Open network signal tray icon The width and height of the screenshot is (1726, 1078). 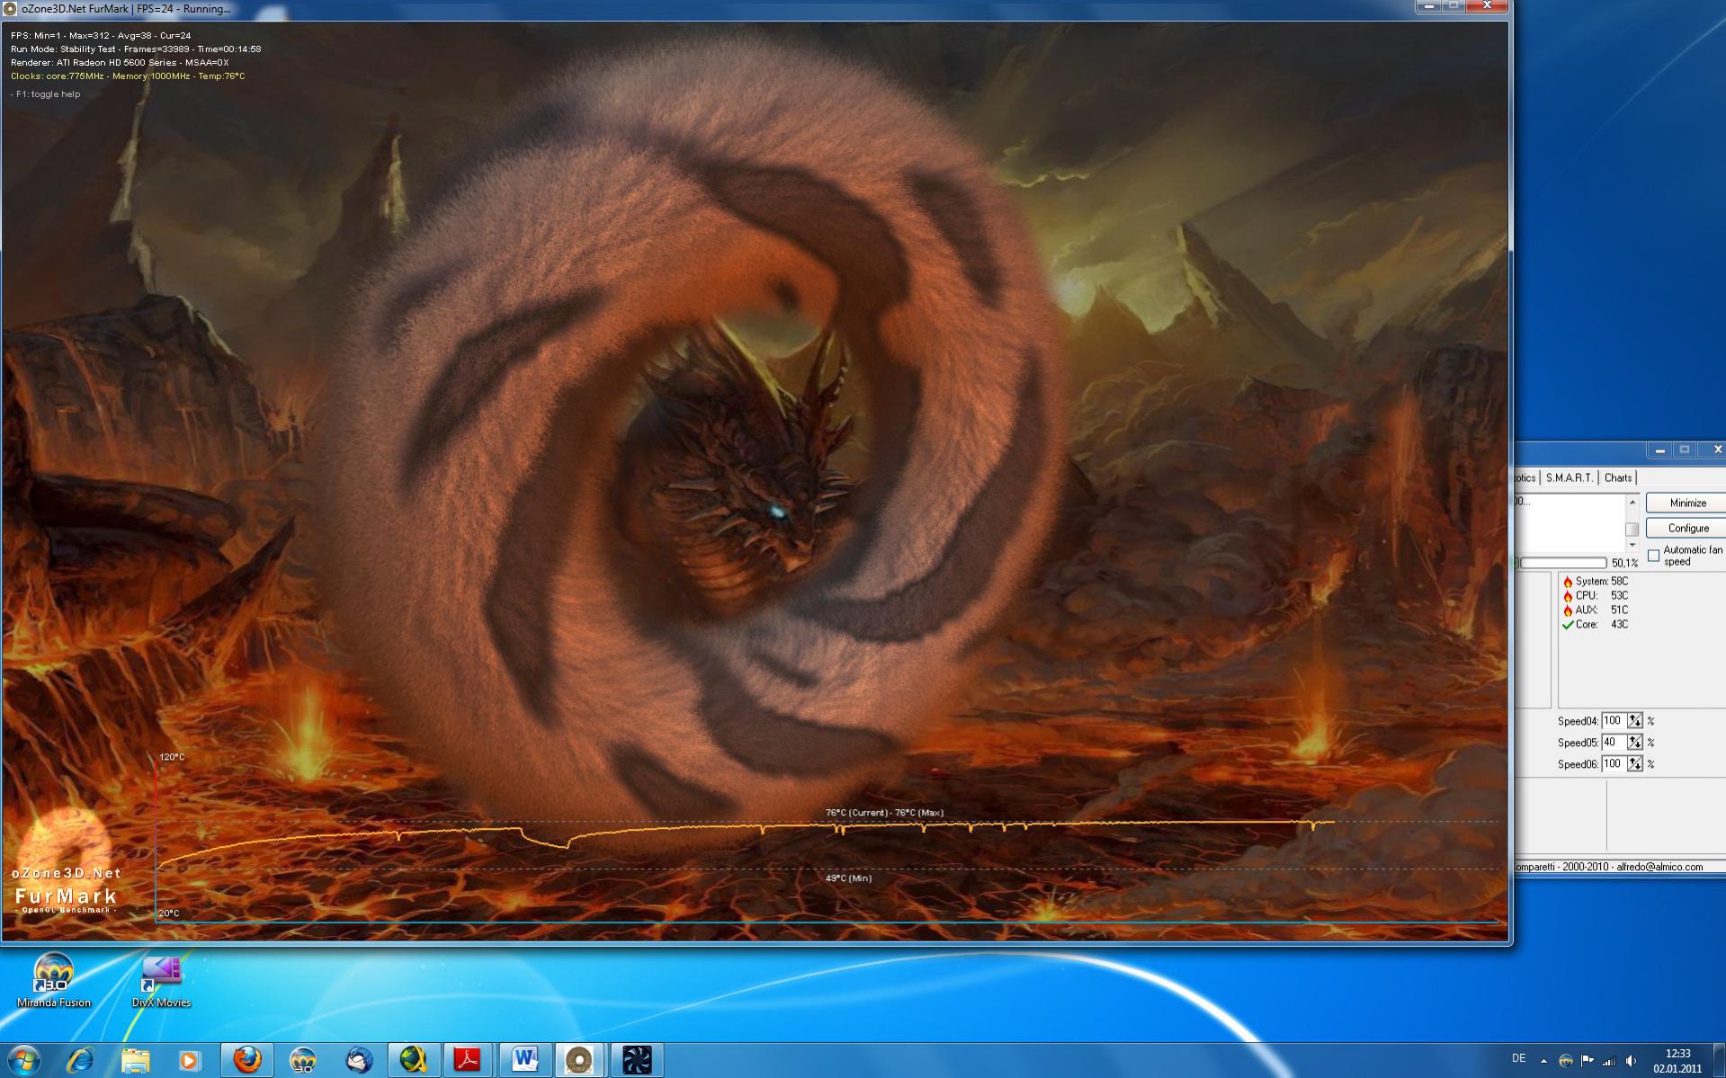tap(1609, 1061)
